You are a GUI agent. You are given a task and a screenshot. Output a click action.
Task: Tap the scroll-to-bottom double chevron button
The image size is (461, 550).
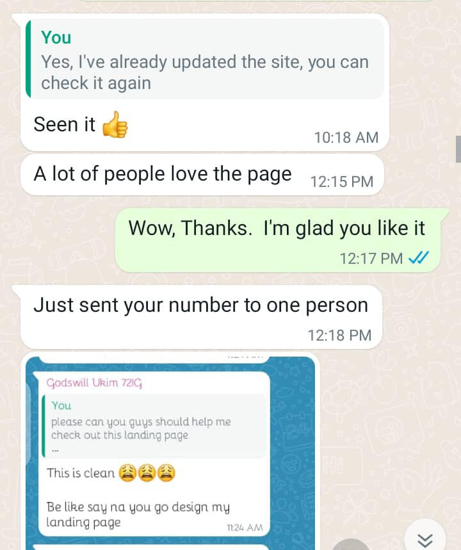(x=425, y=537)
